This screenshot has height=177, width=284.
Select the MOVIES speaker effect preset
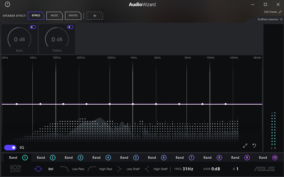73,16
